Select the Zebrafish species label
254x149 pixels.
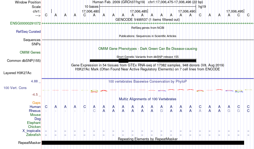pos(33,135)
